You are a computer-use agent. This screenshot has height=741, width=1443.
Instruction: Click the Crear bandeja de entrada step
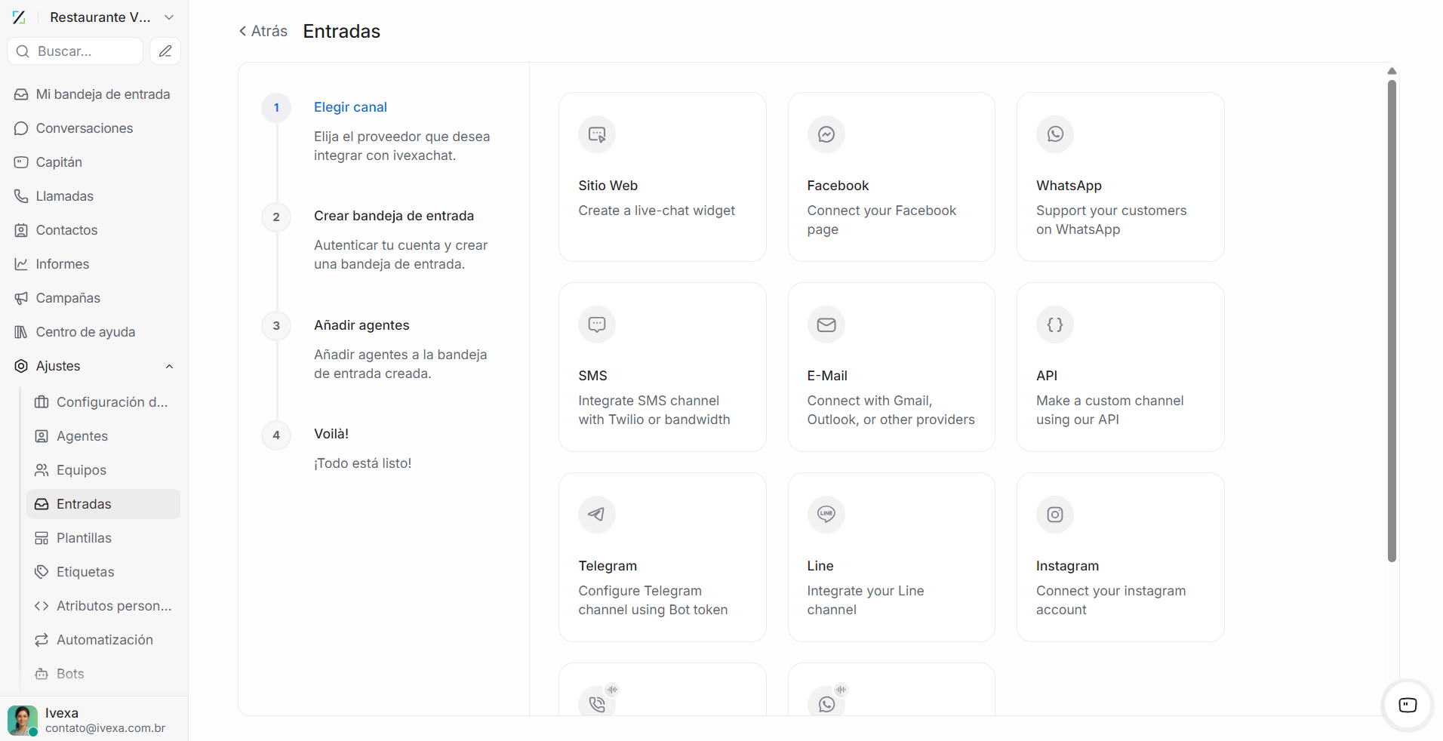pos(394,216)
